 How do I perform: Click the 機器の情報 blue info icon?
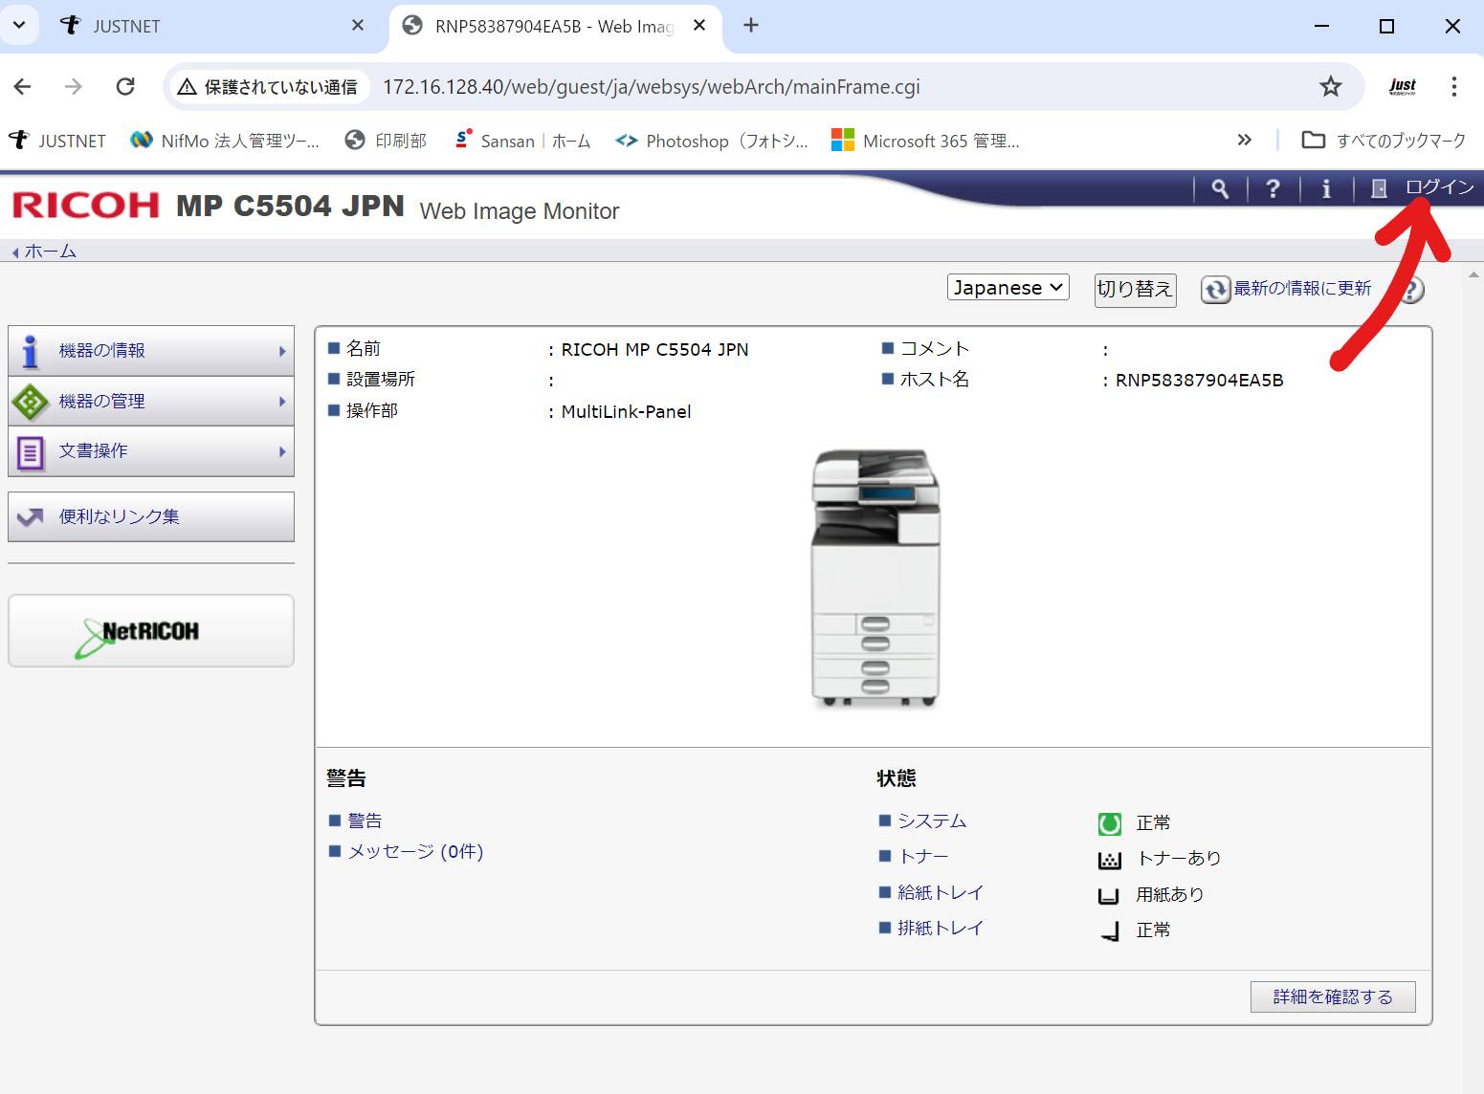[x=31, y=351]
